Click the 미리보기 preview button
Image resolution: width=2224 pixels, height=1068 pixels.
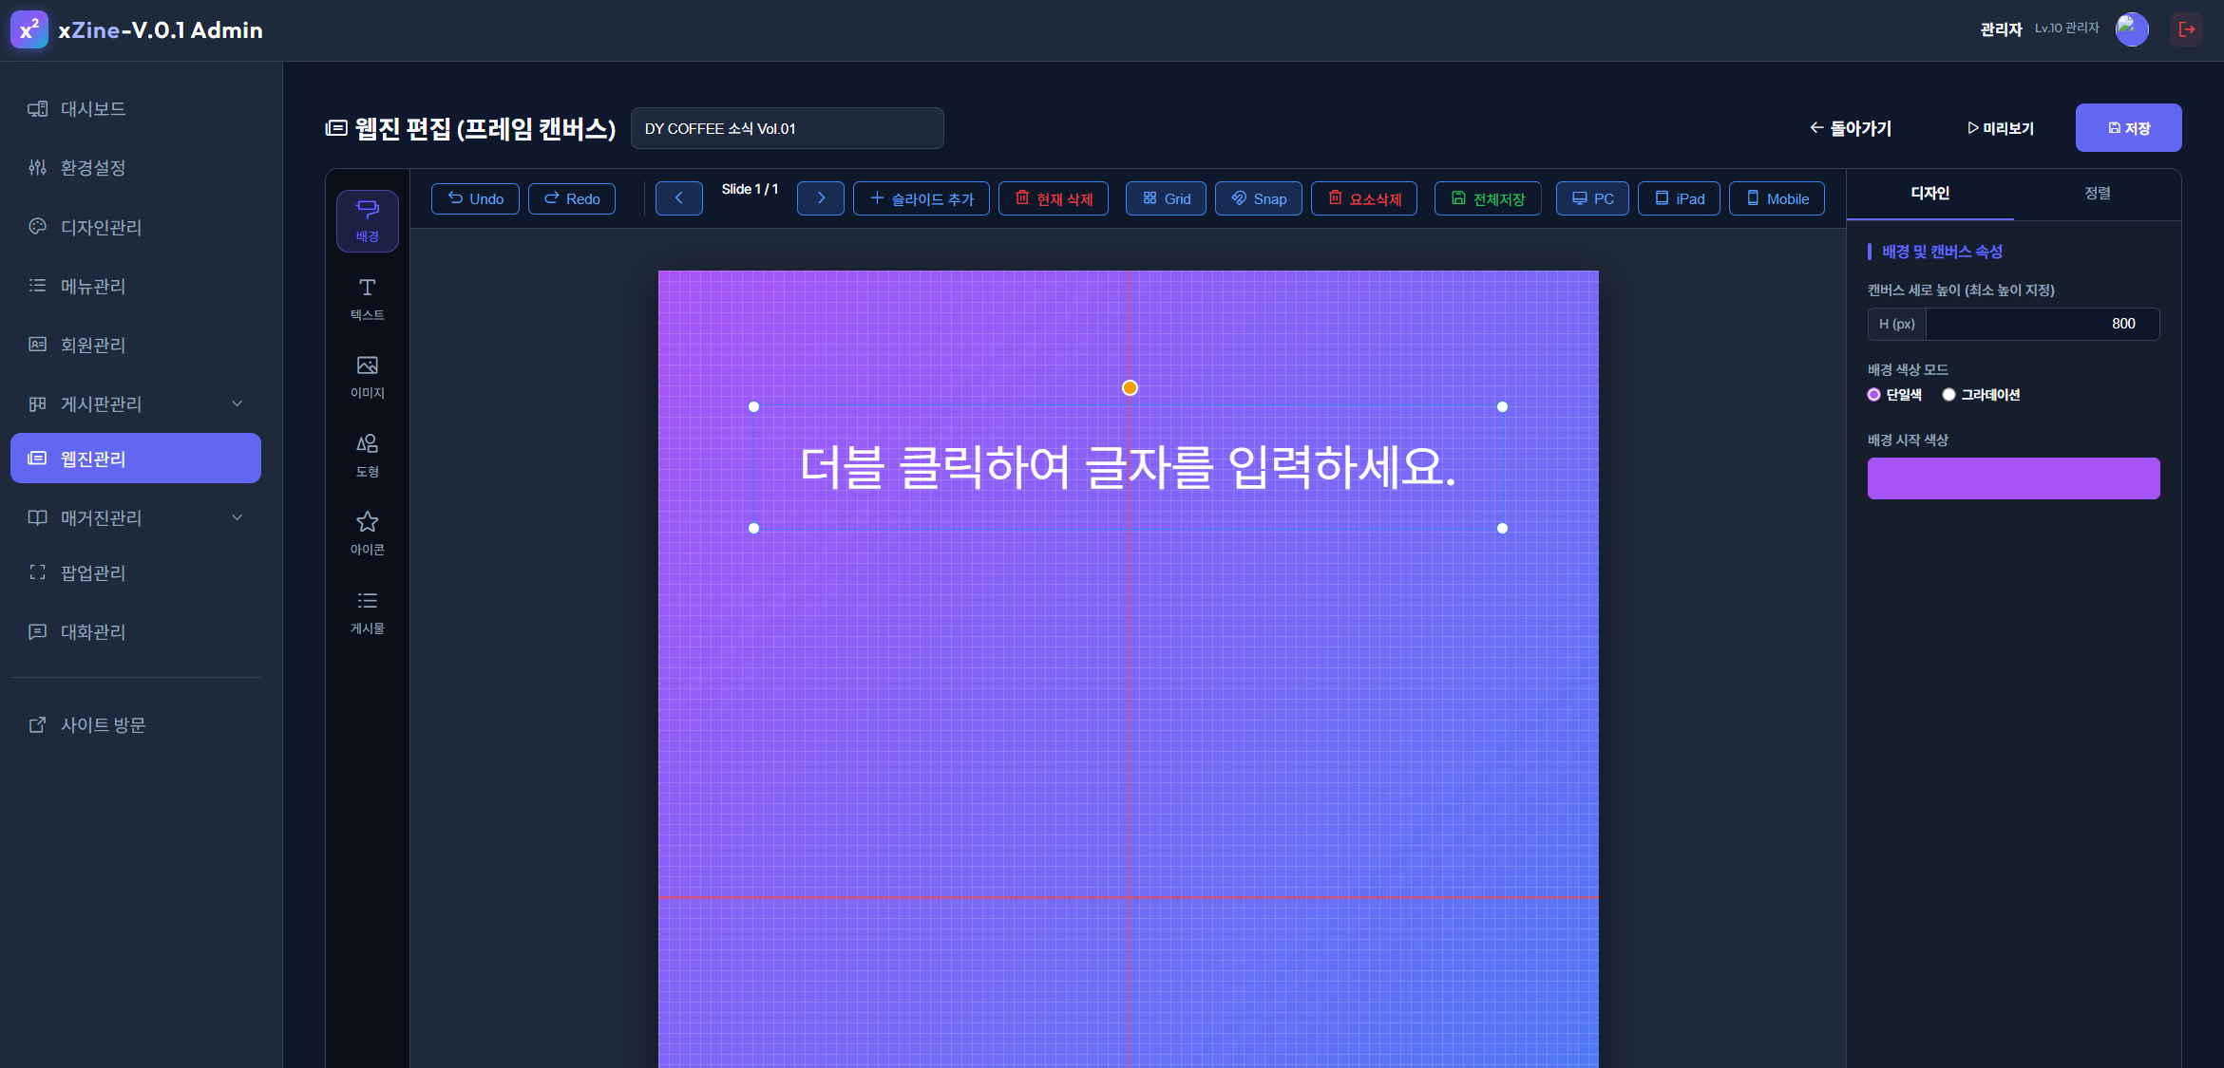pos(2000,128)
